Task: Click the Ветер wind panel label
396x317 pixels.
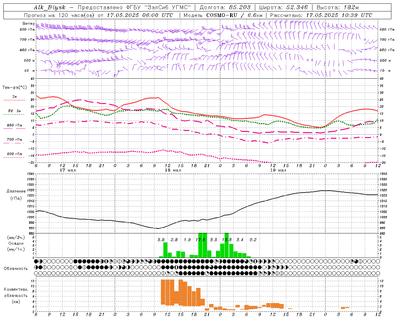Action: pyautogui.click(x=28, y=24)
